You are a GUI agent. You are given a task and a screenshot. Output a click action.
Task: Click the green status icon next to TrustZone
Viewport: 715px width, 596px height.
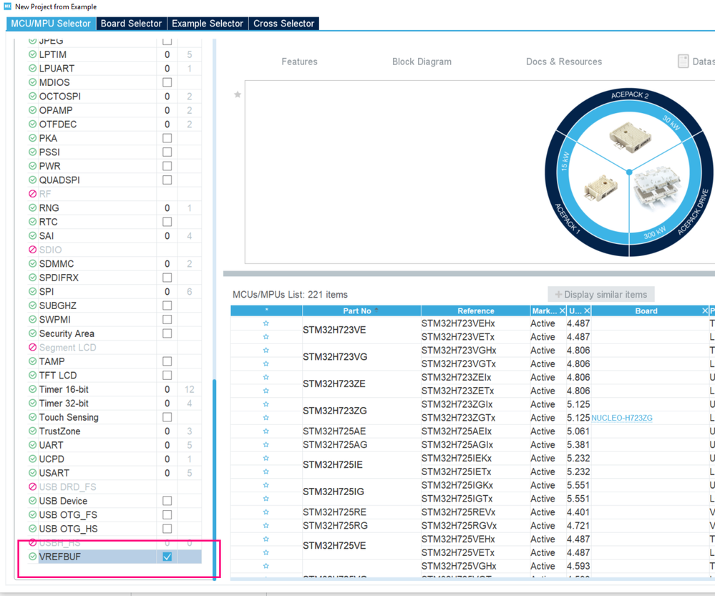point(32,431)
